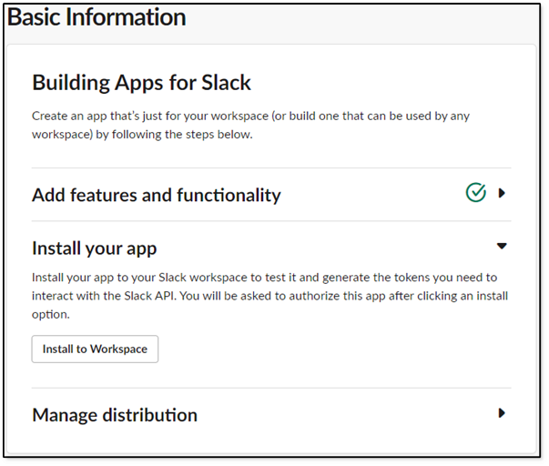This screenshot has height=466, width=549.
Task: Click the Install to Workspace button
Action: click(95, 349)
